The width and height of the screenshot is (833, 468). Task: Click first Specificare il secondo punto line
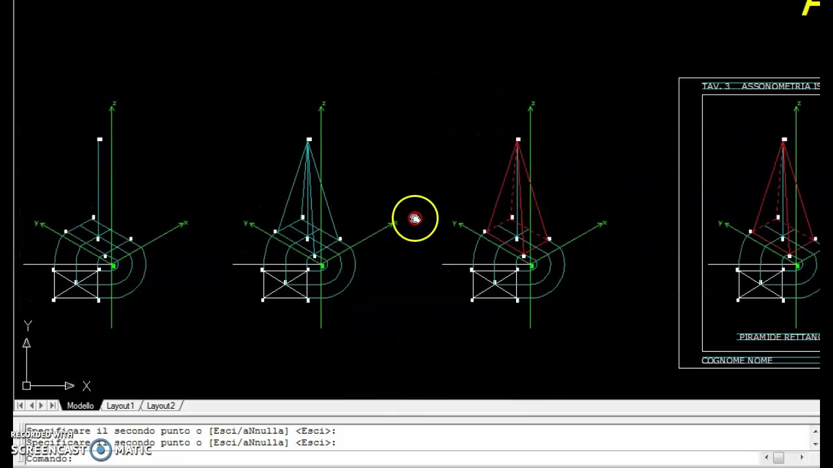[x=181, y=431]
